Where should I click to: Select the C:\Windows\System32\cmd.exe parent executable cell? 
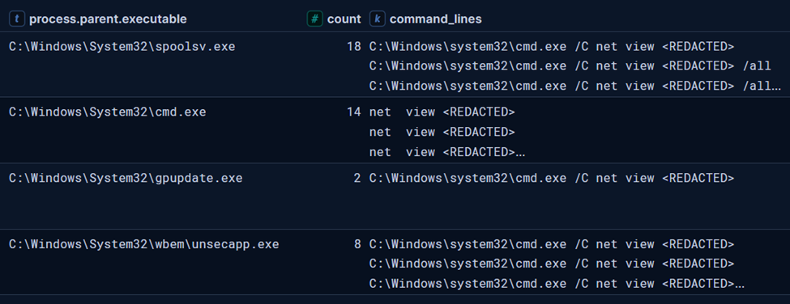(107, 112)
